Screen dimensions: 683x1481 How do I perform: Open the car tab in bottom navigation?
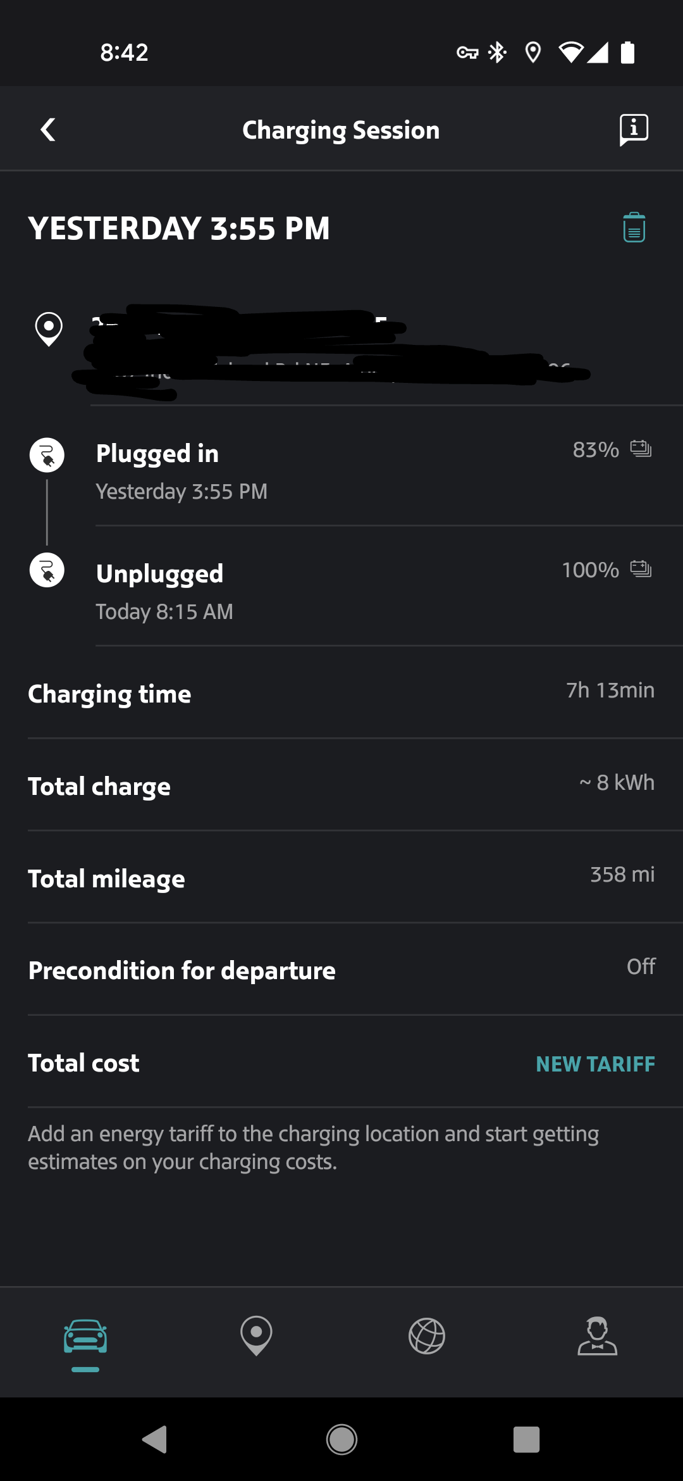(x=85, y=1338)
